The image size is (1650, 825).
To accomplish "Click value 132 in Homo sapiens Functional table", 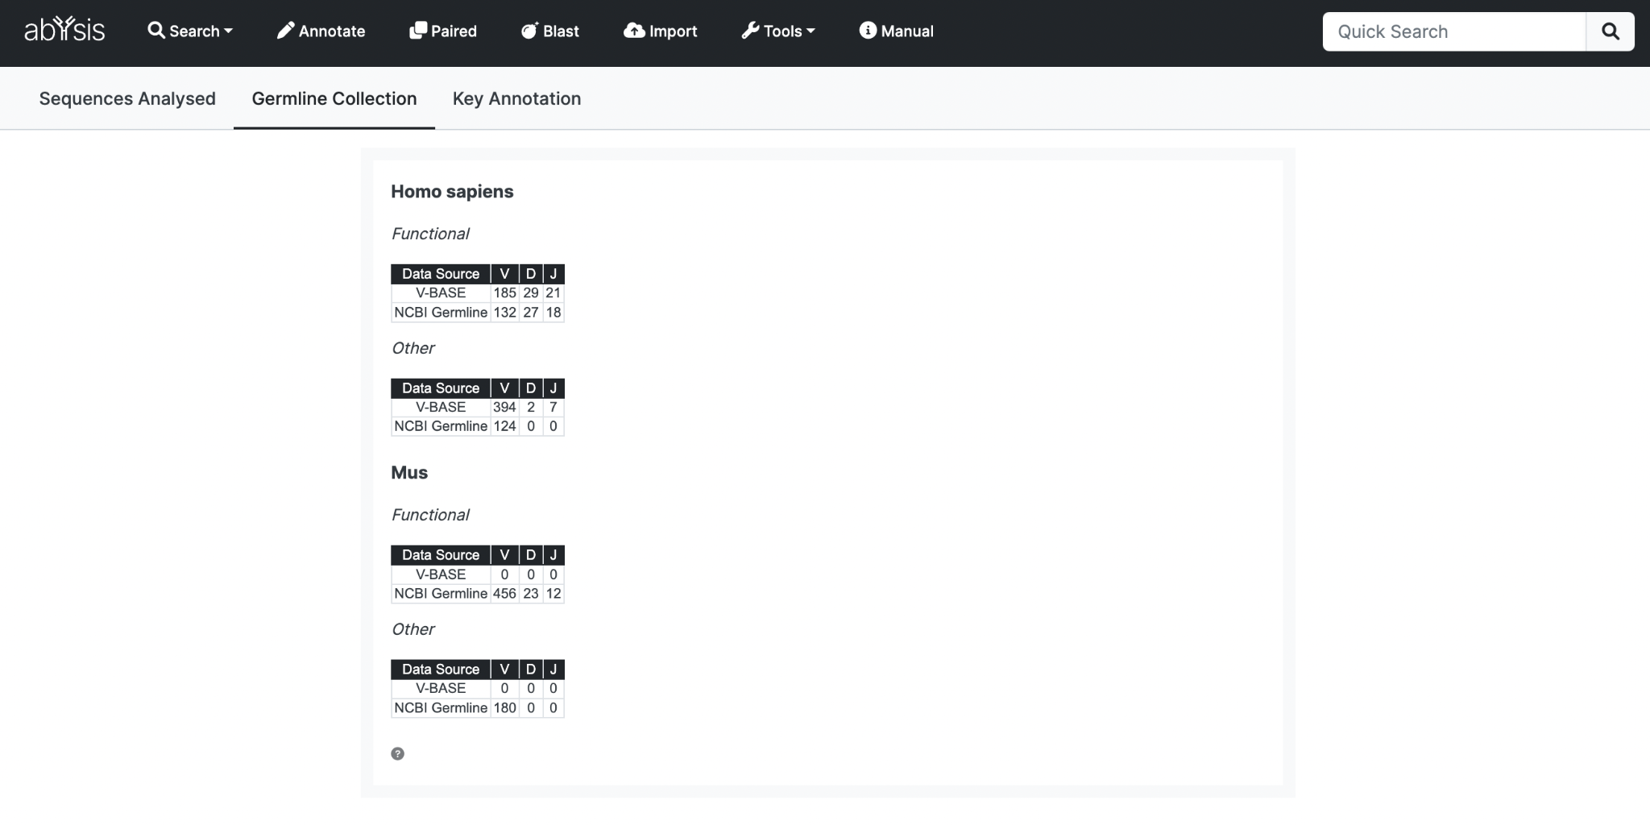I will [x=504, y=313].
